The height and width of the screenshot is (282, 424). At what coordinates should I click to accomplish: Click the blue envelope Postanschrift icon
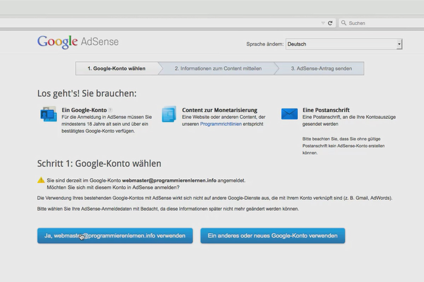(x=289, y=114)
